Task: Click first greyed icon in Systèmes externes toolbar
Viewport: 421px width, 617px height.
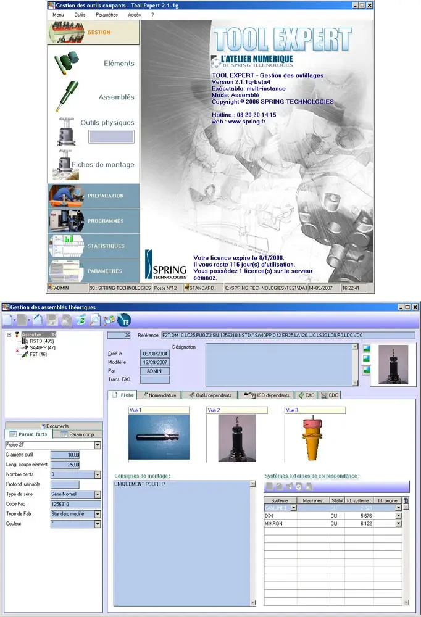Action: [269, 486]
